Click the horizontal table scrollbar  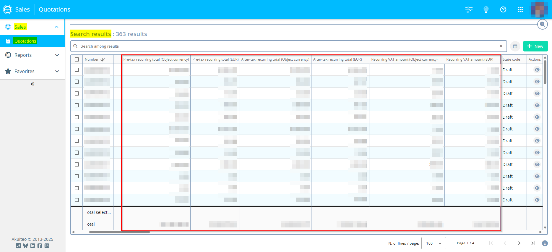pyautogui.click(x=119, y=232)
